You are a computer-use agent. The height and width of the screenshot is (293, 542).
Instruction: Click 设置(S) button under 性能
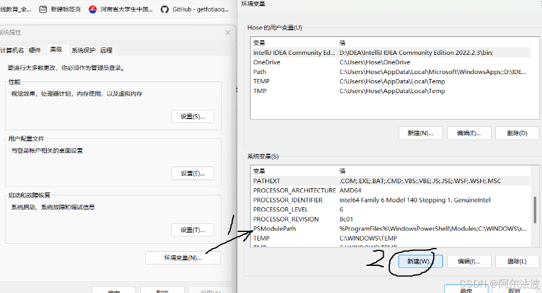(x=193, y=117)
